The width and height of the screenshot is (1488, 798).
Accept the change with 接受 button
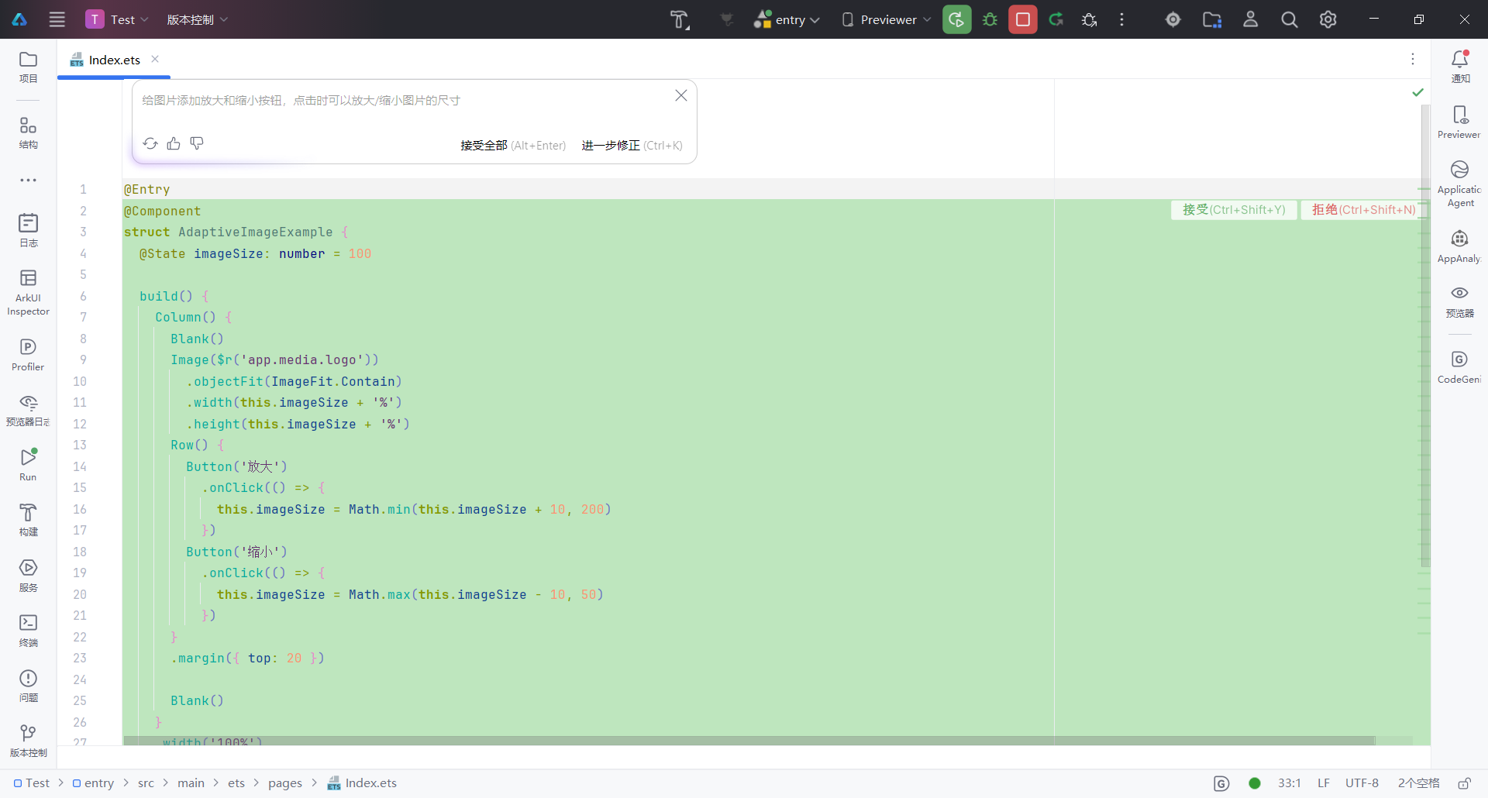(x=1234, y=210)
